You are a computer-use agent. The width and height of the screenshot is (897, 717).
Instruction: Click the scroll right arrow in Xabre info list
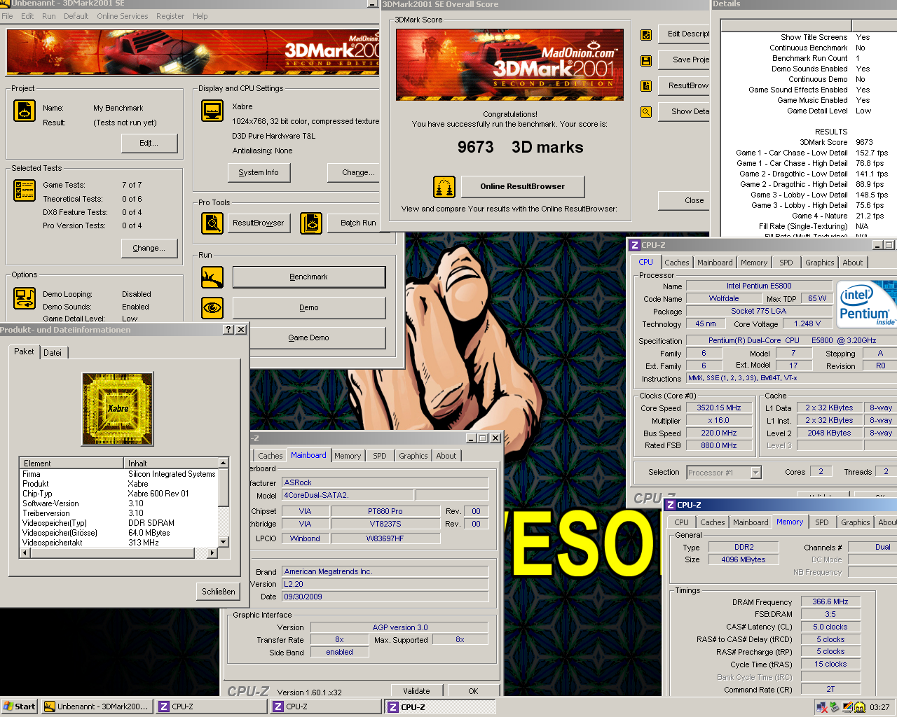point(213,553)
